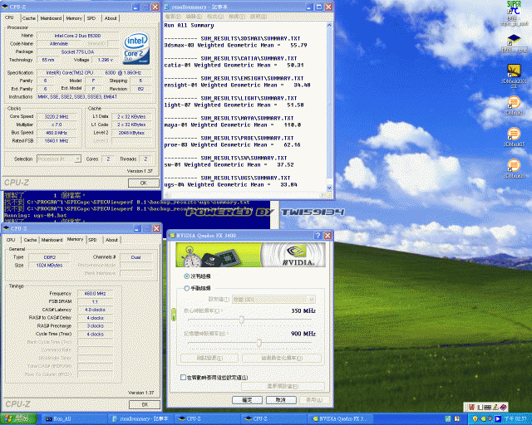Click the yellow shield icon in system tray
The height and width of the screenshot is (425, 532).
[475, 419]
